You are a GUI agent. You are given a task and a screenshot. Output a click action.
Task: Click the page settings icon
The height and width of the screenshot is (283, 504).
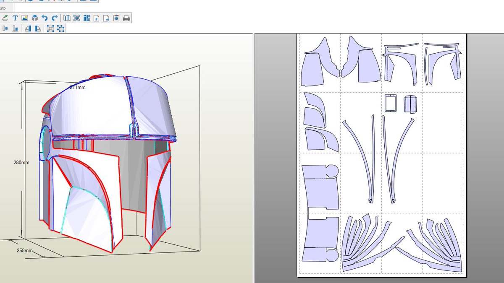pyautogui.click(x=96, y=18)
